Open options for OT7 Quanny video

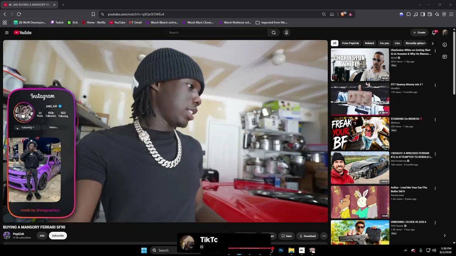(435, 85)
